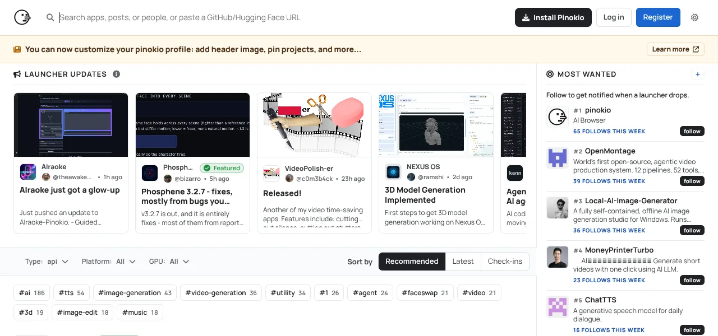Screen dimensions: 718x336
Task: Click Learn more in banner
Action: click(675, 49)
